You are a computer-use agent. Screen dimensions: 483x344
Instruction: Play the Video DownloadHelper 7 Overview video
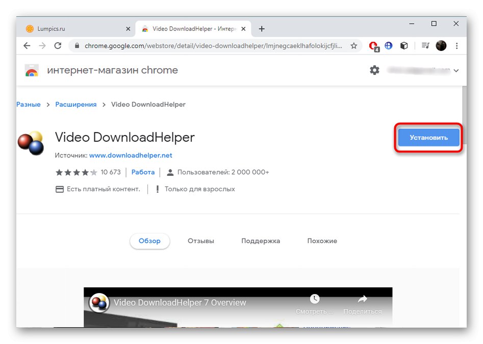coord(238,308)
